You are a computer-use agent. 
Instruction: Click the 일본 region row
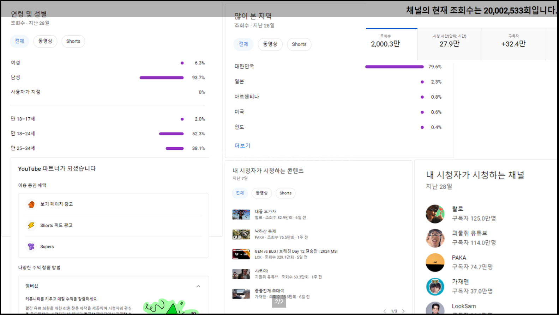coord(338,82)
